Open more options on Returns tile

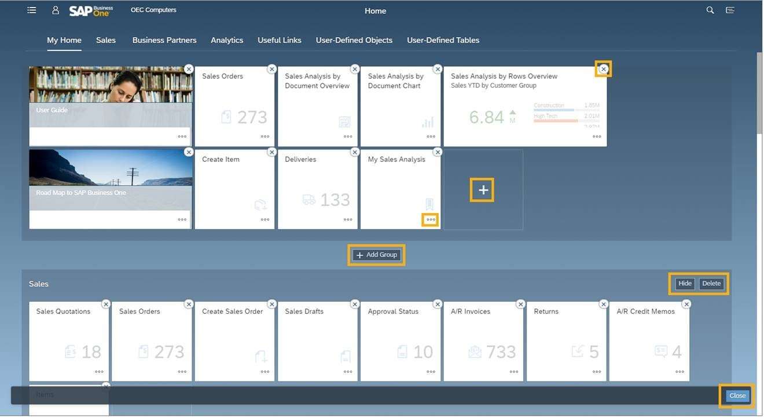[597, 372]
